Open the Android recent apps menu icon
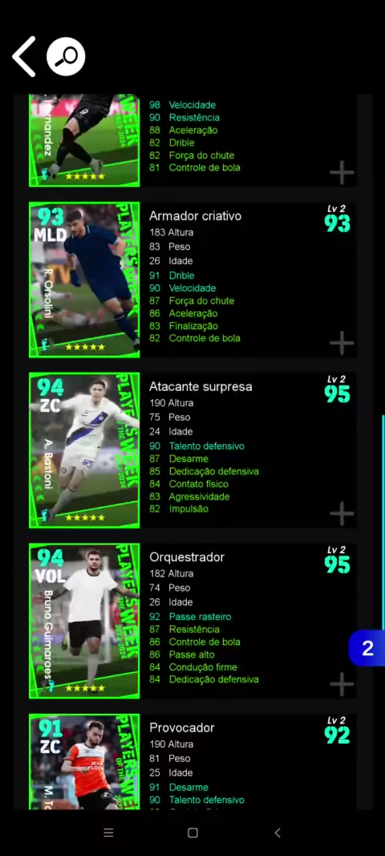This screenshot has height=856, width=385. (x=108, y=833)
